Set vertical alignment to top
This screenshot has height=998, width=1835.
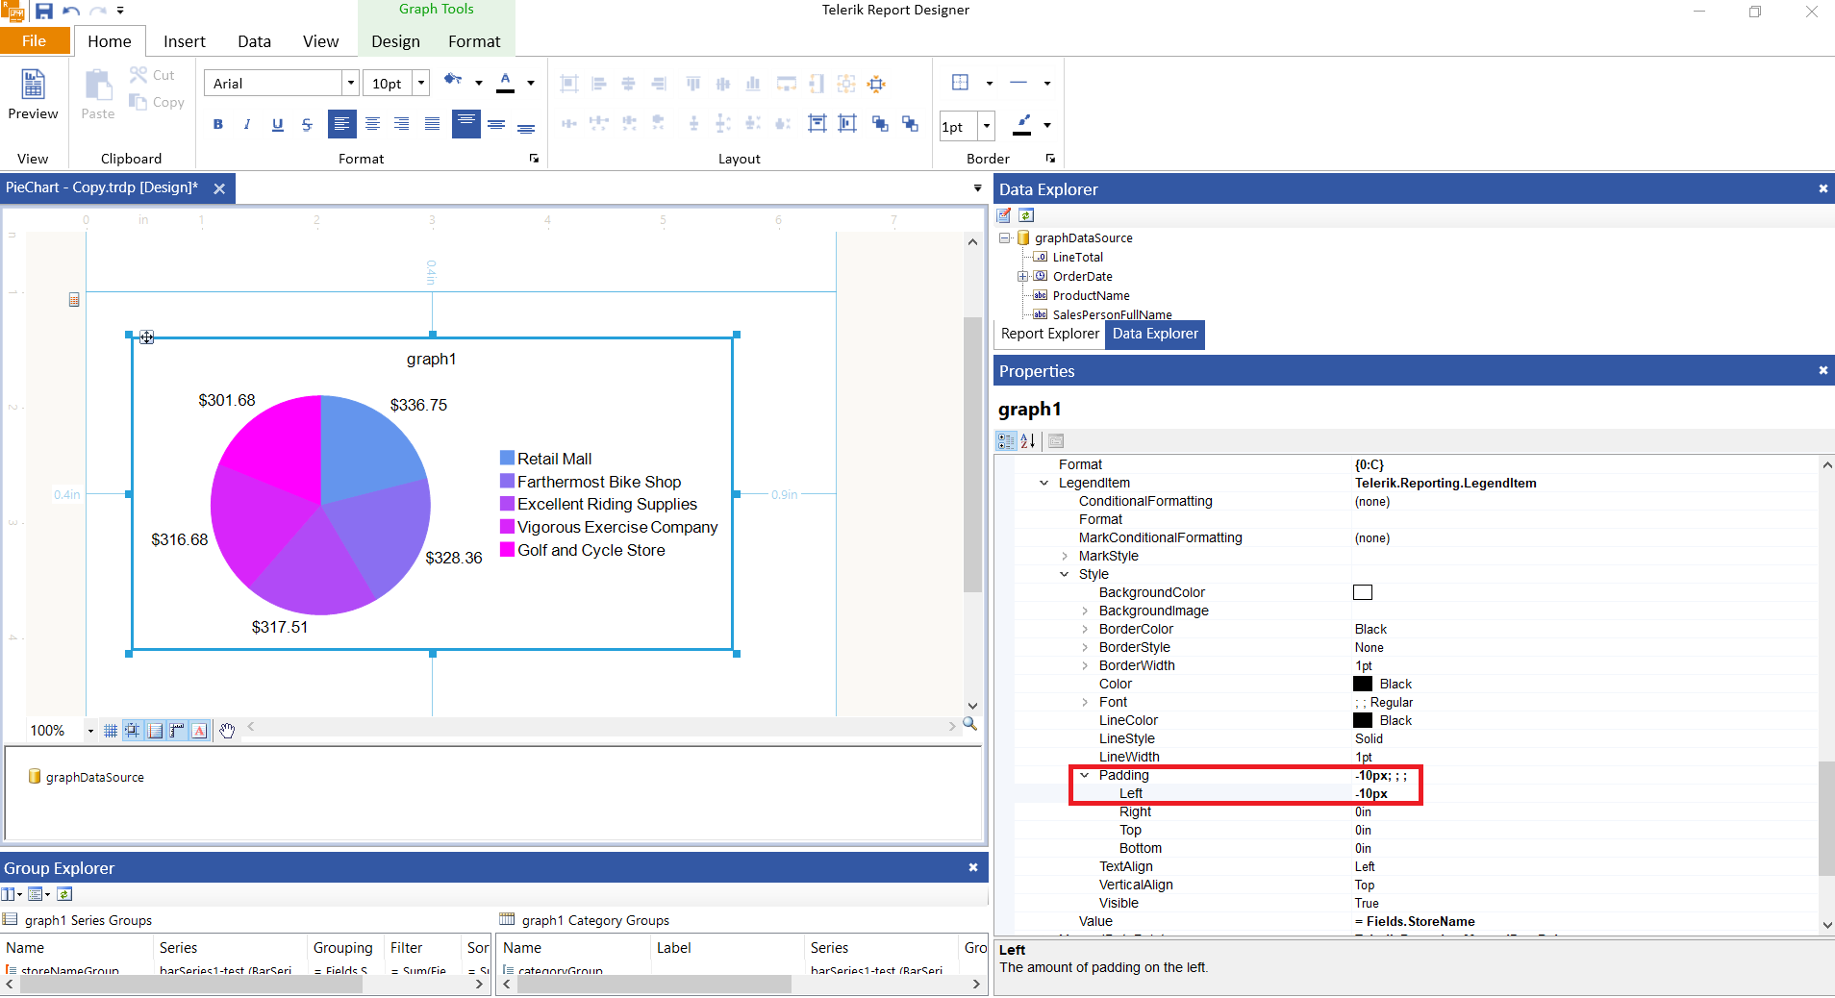(466, 123)
